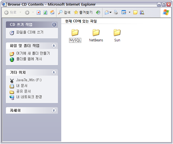This screenshot has height=144, width=173.
Task: Click the history icon in the toolbar
Action: 98,13
